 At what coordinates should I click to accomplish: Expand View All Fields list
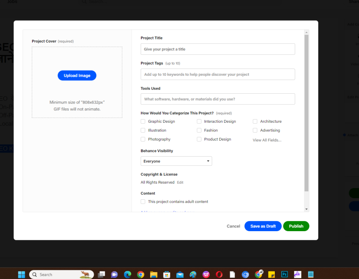tap(267, 140)
